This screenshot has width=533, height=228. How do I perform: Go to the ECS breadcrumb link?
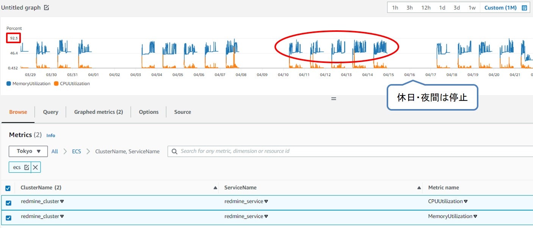click(77, 151)
